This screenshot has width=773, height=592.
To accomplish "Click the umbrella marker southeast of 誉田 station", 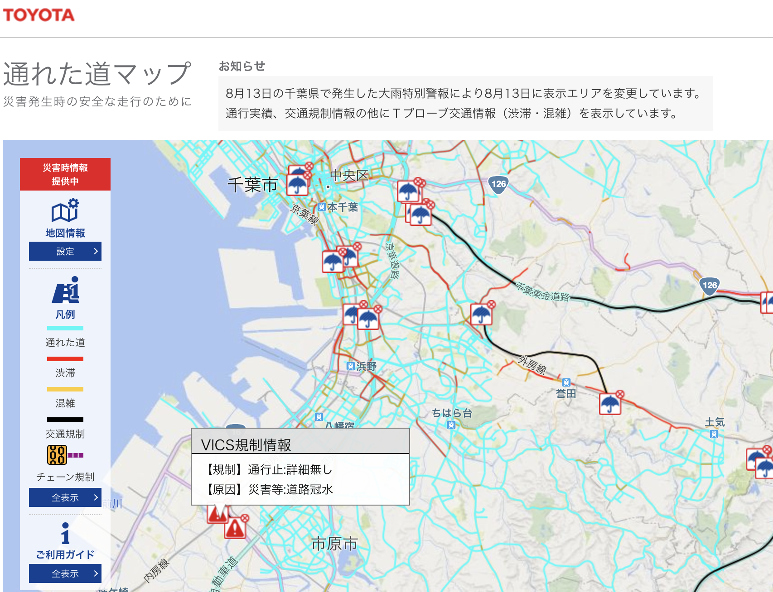I will click(610, 404).
